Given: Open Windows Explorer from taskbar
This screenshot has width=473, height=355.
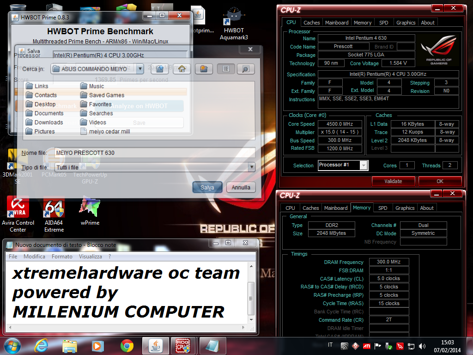Looking at the screenshot, I should tap(70, 346).
